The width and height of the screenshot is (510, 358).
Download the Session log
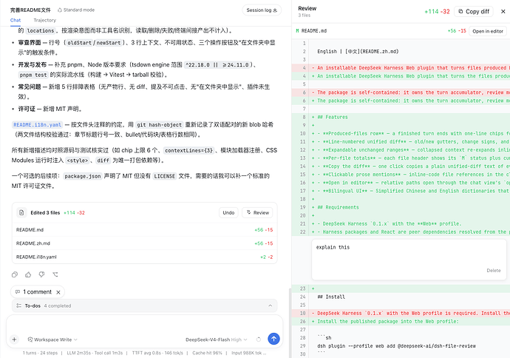pyautogui.click(x=262, y=10)
